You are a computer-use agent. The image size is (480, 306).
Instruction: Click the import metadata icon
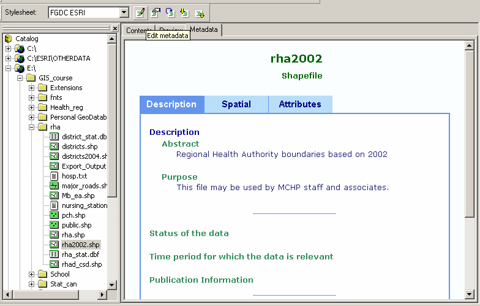pos(184,12)
